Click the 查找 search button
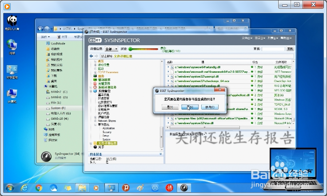This screenshot has height=196, width=327. click(290, 49)
